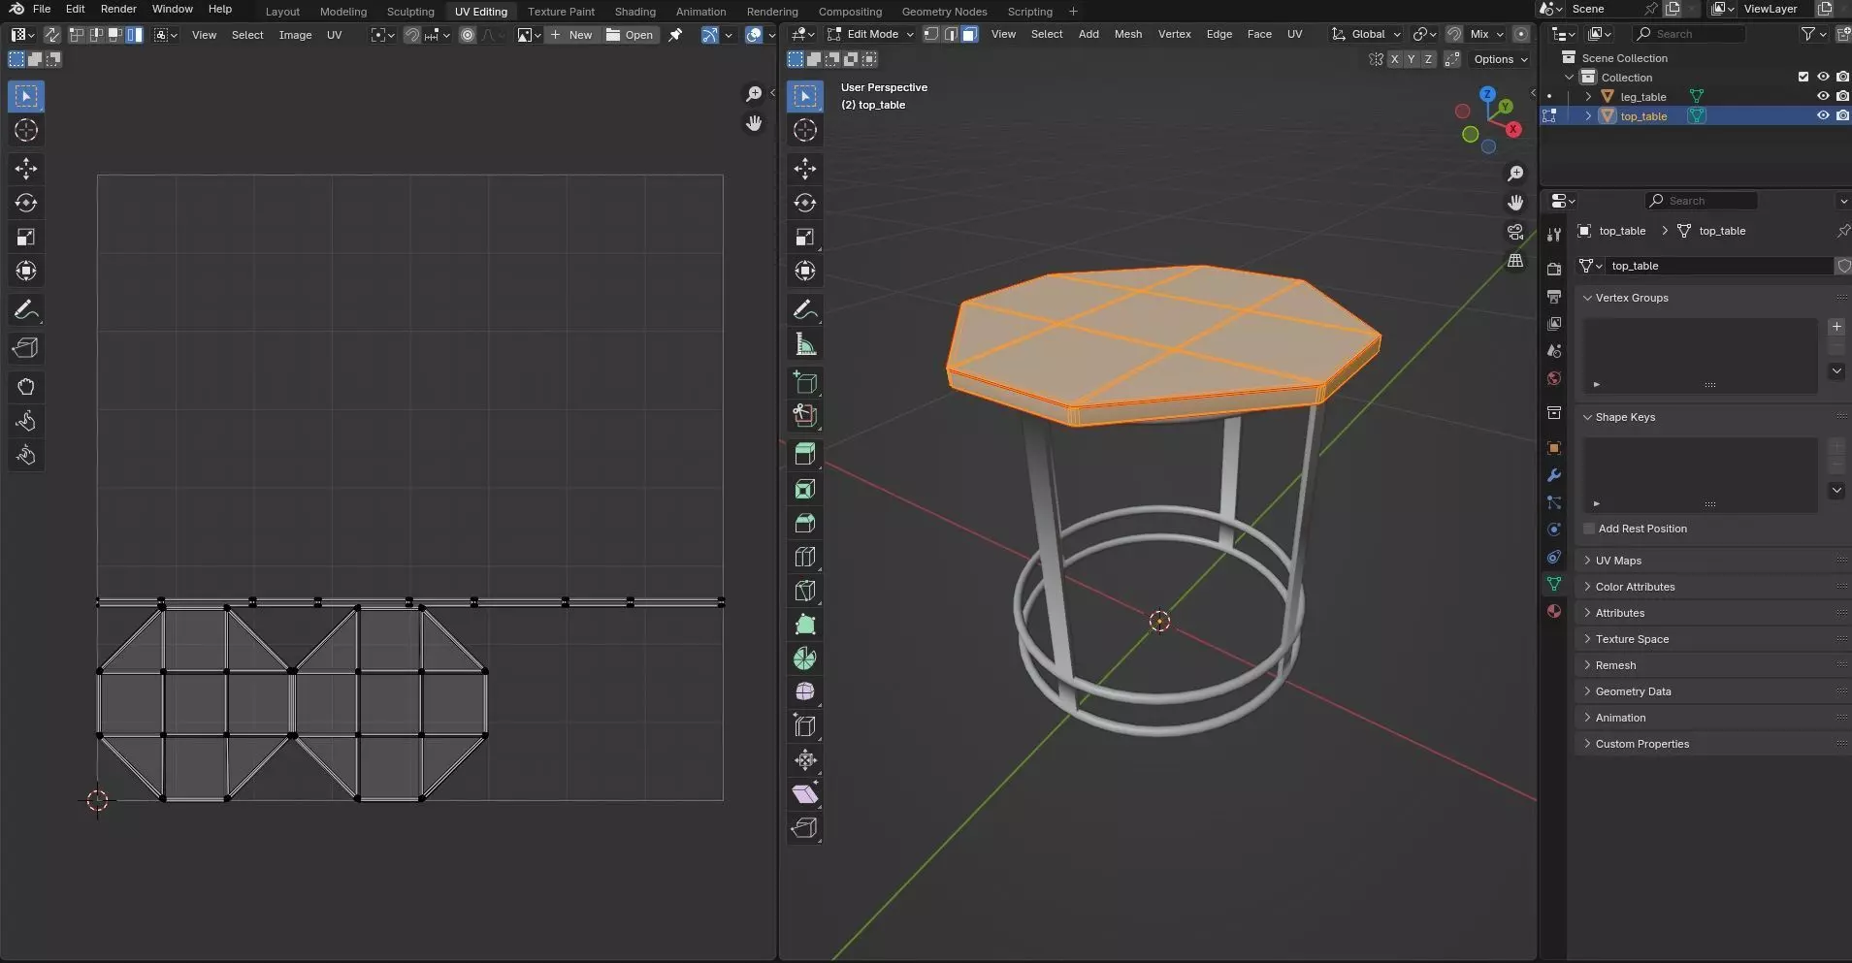
Task: Select the Extrude Region tool
Action: coord(805,455)
